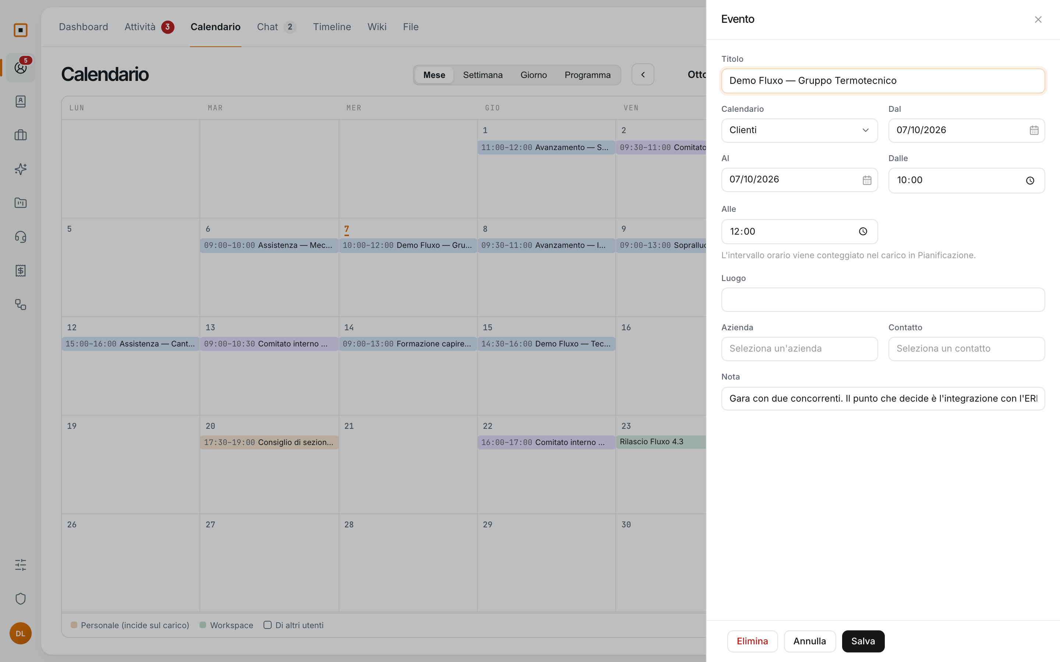The width and height of the screenshot is (1060, 662).
Task: Click into the Luogo input field
Action: tap(883, 300)
